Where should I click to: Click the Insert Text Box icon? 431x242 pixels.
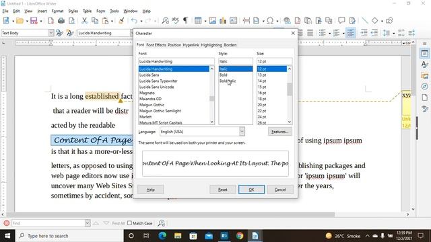[x=233, y=21]
